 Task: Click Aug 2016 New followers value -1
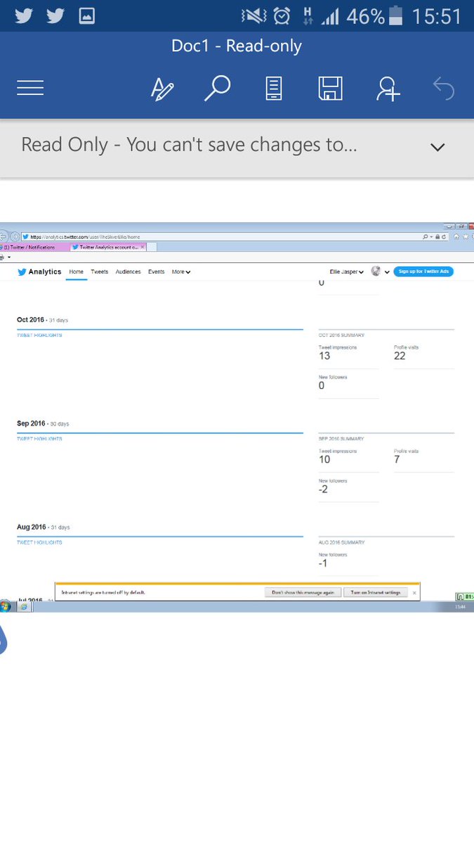[323, 563]
